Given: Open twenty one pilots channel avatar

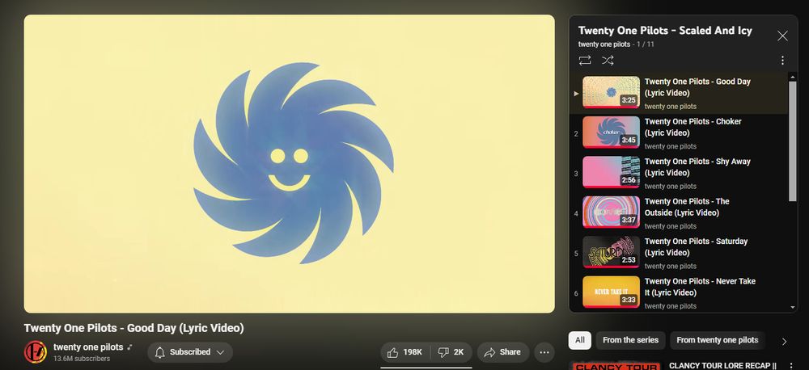Looking at the screenshot, I should 36,351.
